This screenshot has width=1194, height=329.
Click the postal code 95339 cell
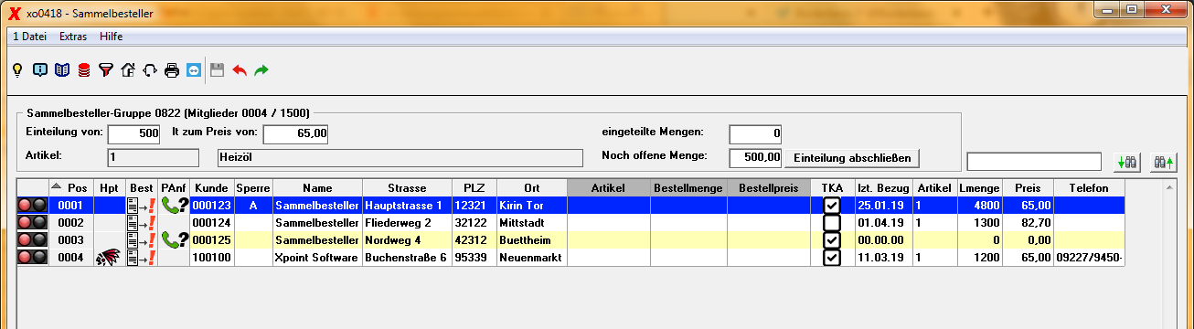[474, 258]
